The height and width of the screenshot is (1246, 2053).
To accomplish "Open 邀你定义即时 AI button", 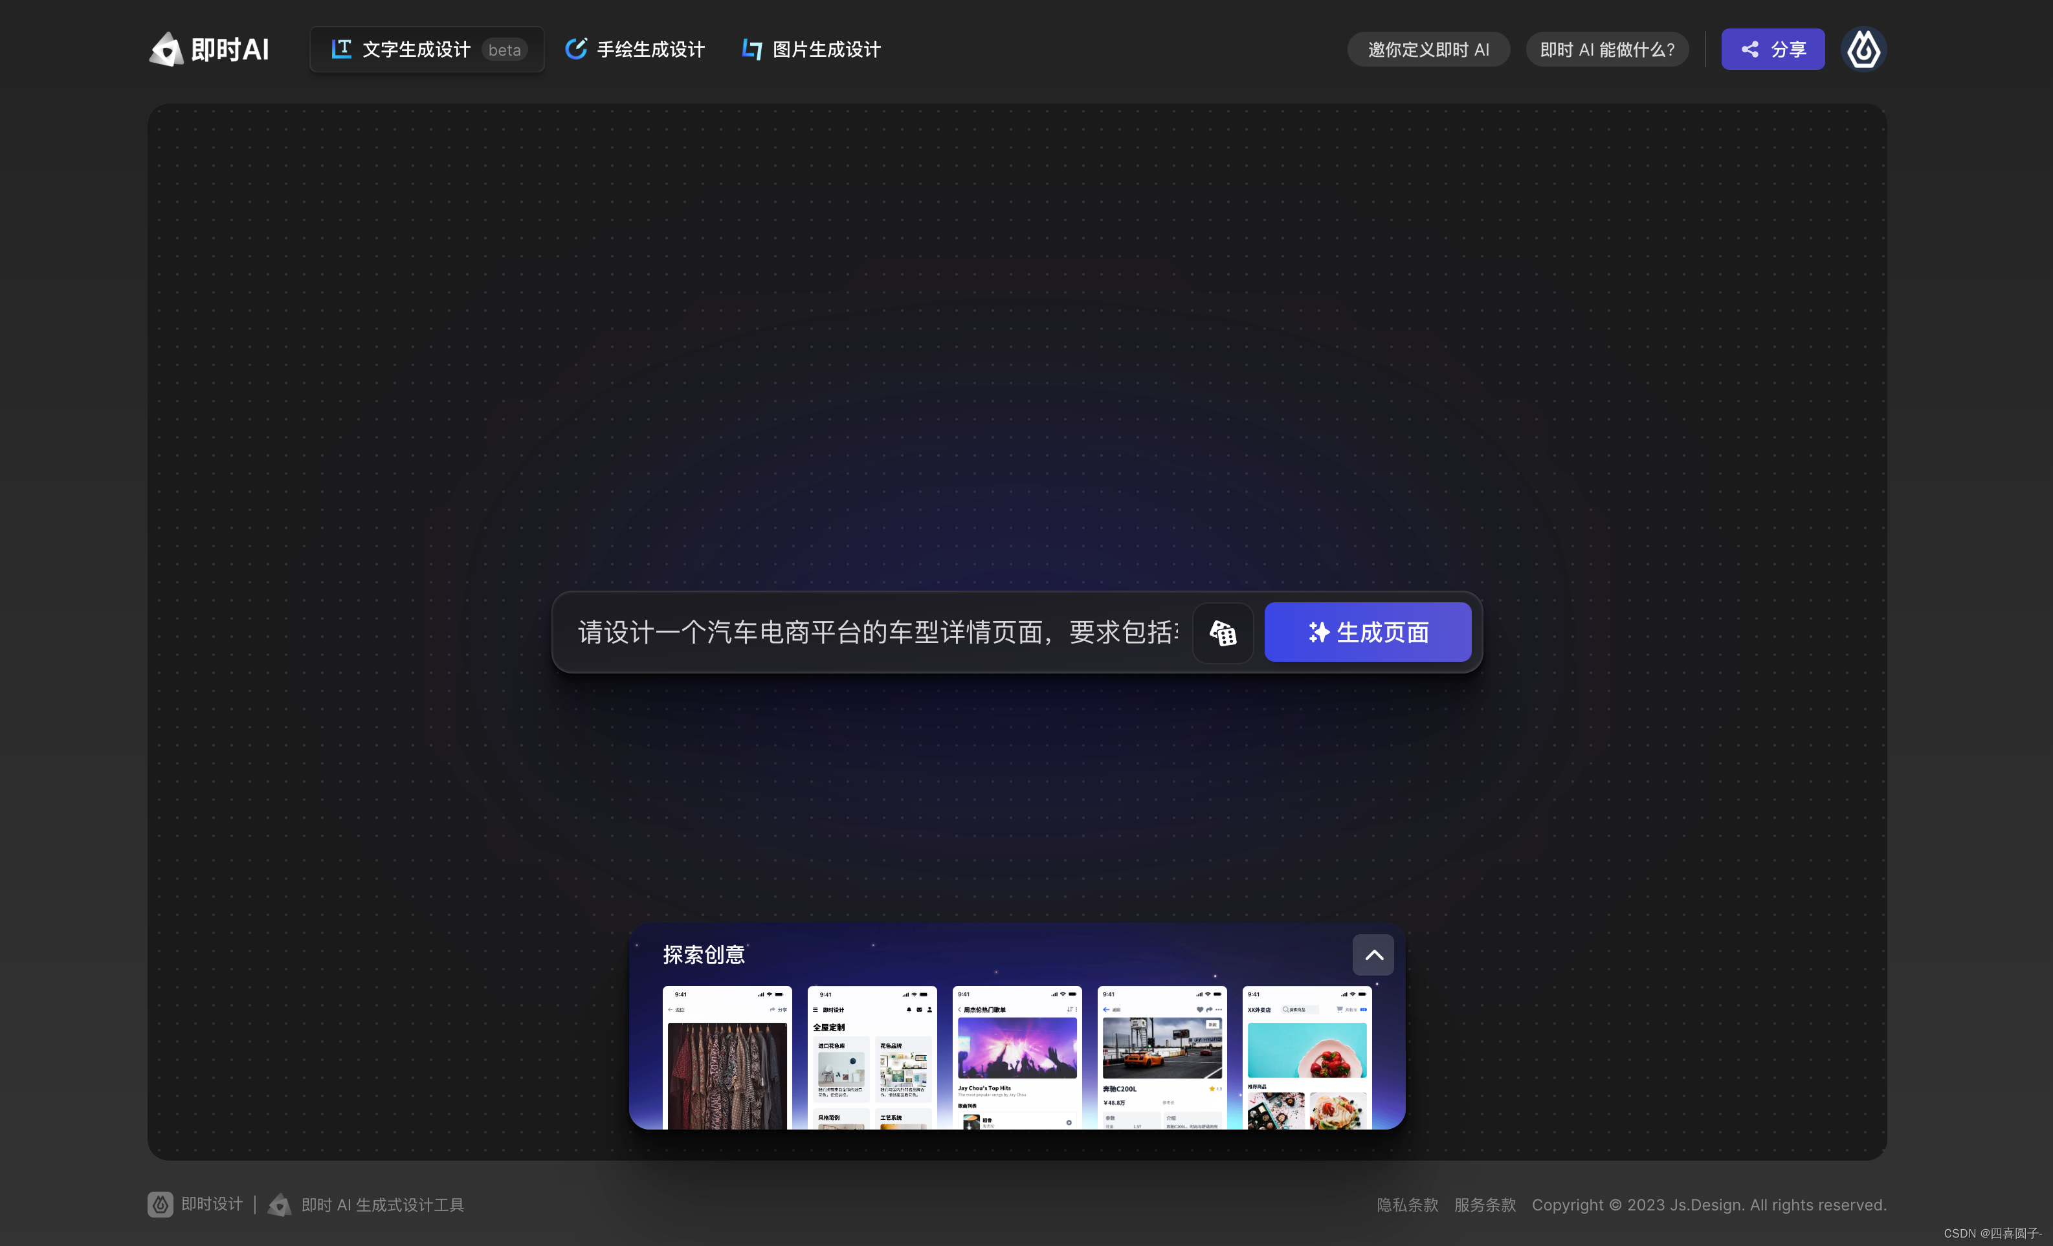I will tap(1428, 49).
